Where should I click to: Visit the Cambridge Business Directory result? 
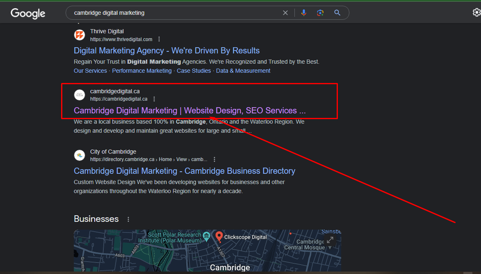[184, 170]
